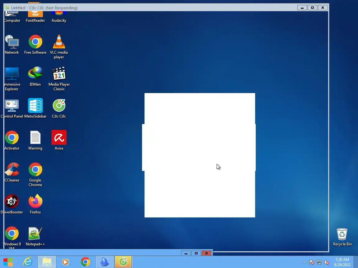Open the Computer desktop icon

point(12,16)
